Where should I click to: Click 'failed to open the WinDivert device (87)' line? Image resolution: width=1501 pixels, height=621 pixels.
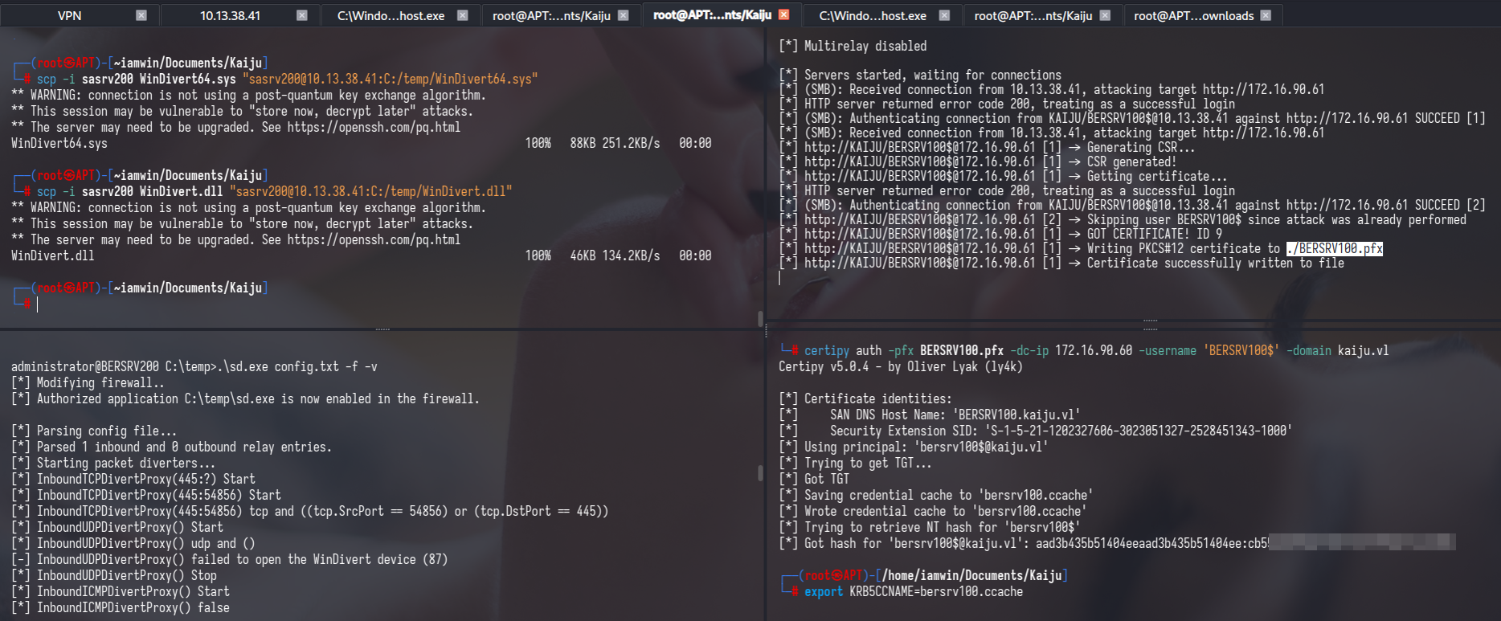click(x=229, y=559)
